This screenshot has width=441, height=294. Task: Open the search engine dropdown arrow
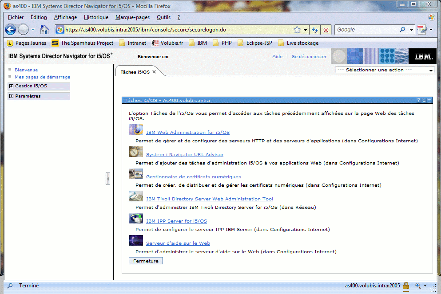[411, 30]
